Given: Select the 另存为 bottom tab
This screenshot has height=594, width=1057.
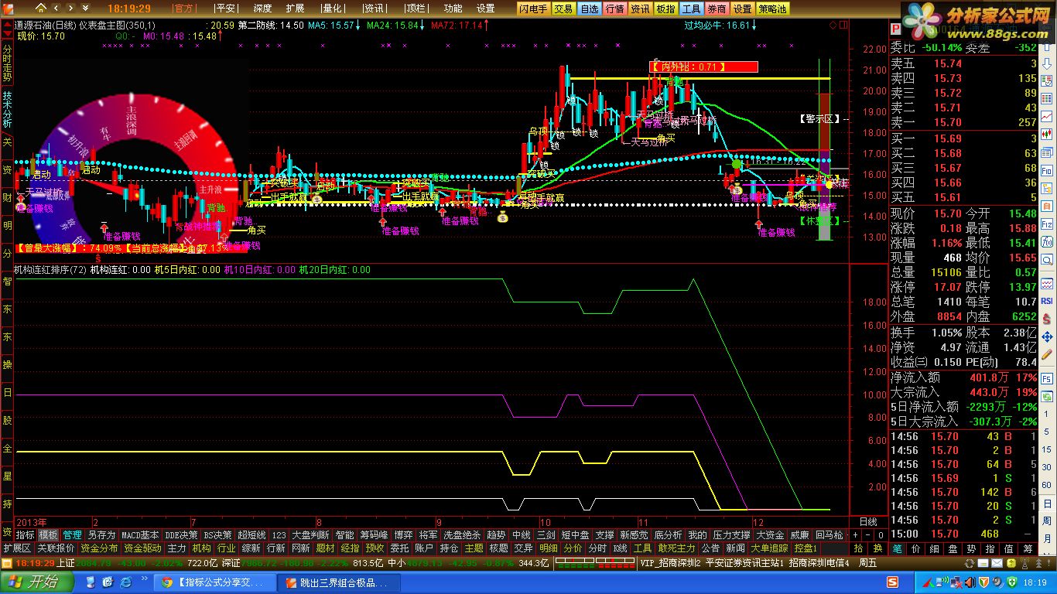Looking at the screenshot, I should [x=101, y=534].
